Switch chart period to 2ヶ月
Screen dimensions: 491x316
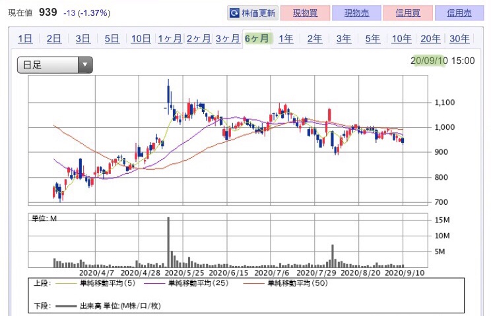(199, 39)
